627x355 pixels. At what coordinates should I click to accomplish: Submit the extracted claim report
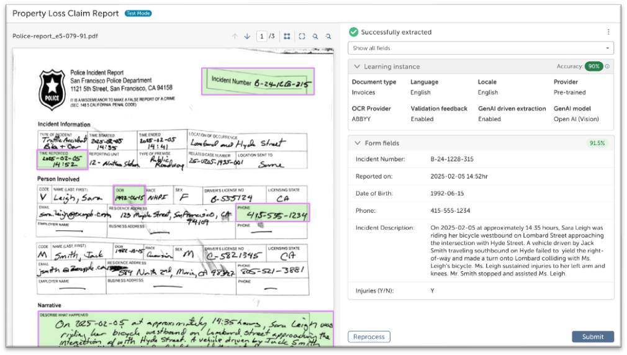point(592,337)
